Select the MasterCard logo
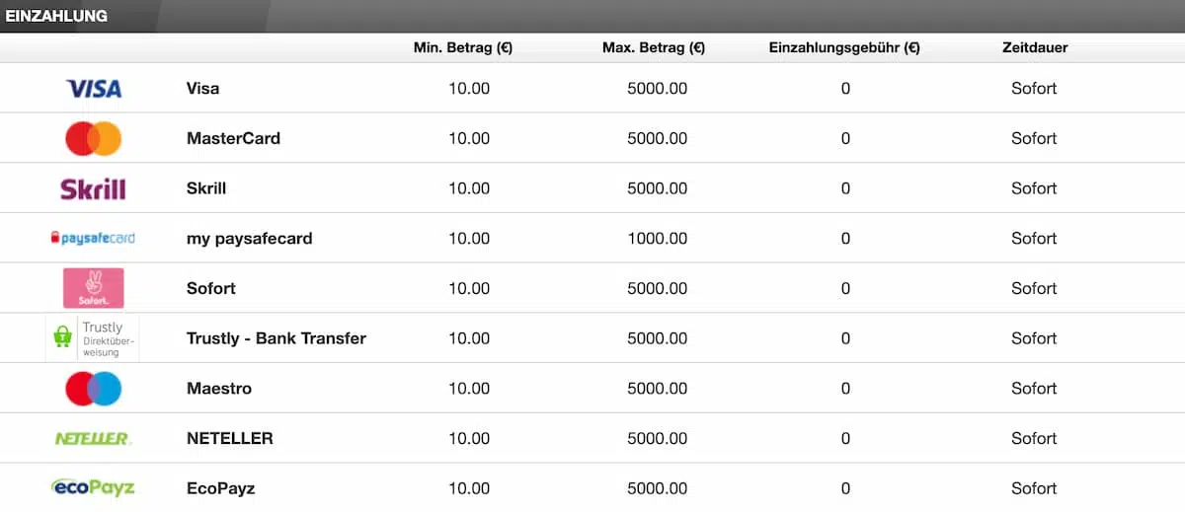Viewport: 1185px width, 512px height. point(94,139)
